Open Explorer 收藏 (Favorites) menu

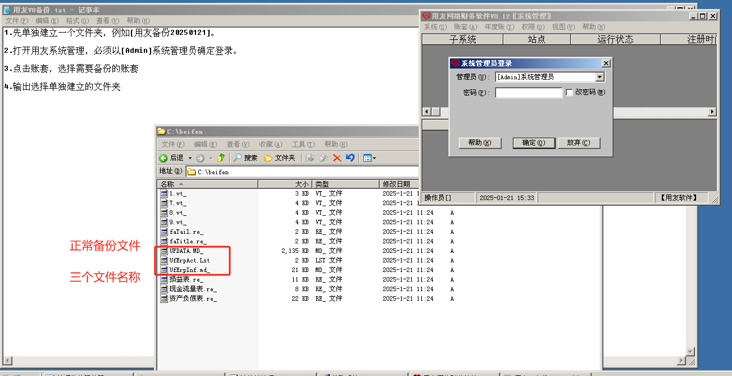pos(270,144)
